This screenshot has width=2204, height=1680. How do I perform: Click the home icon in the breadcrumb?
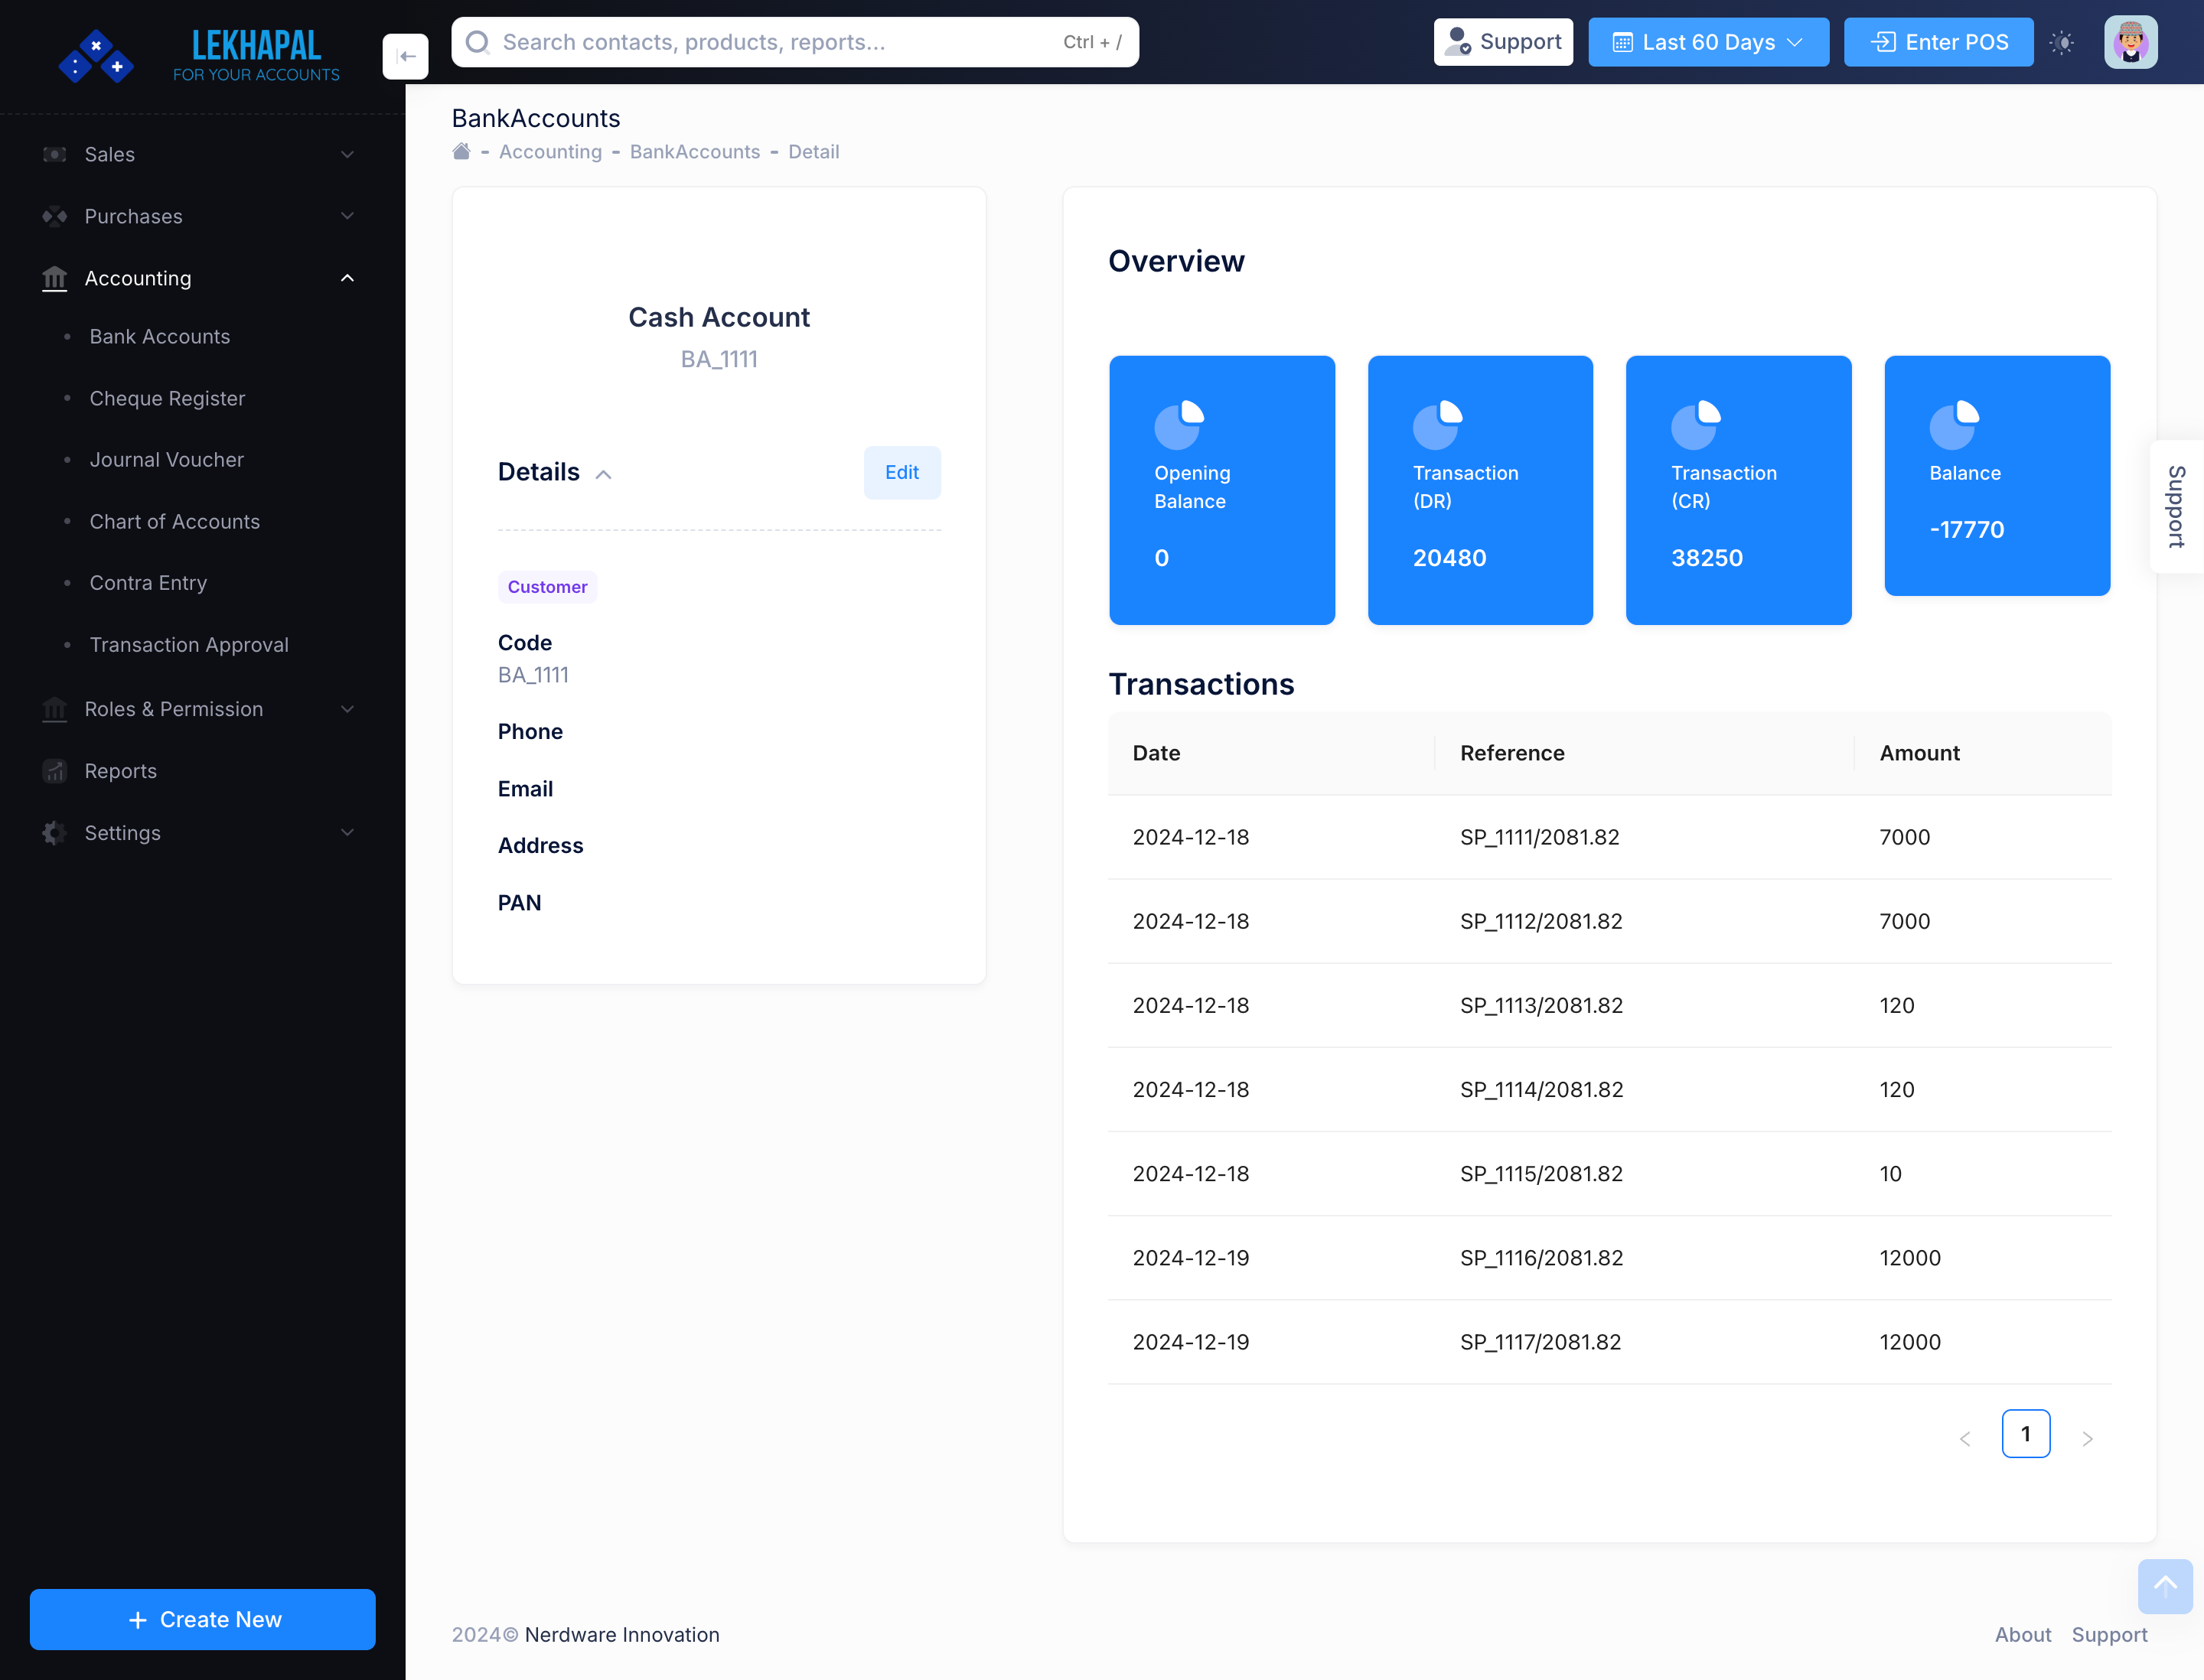point(461,150)
